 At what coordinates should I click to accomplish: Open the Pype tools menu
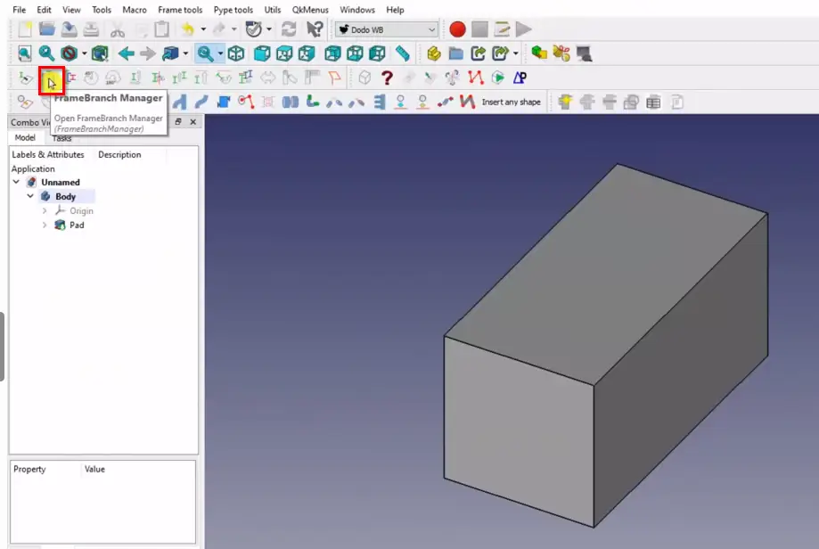233,10
